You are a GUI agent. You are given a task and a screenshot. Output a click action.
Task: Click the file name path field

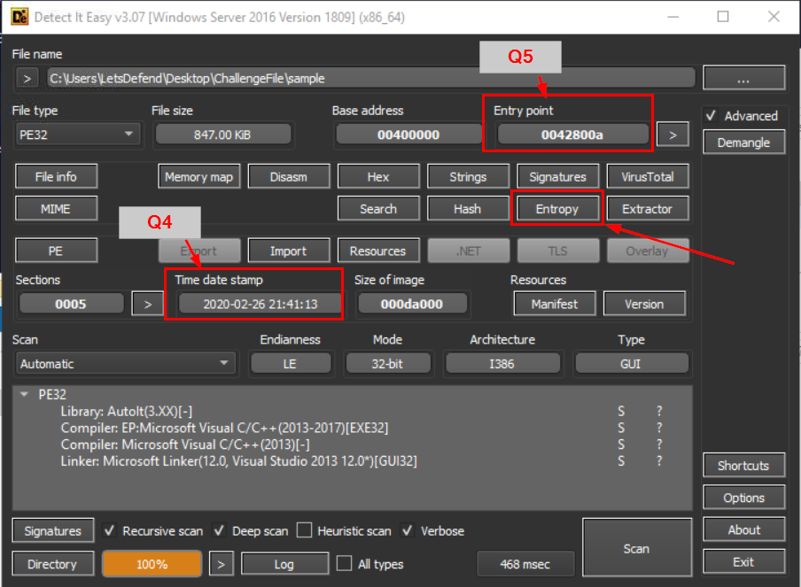tap(369, 78)
